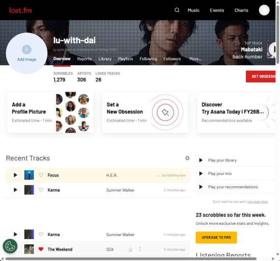Open Recent Tracks settings gear
280x261 pixels.
click(187, 158)
